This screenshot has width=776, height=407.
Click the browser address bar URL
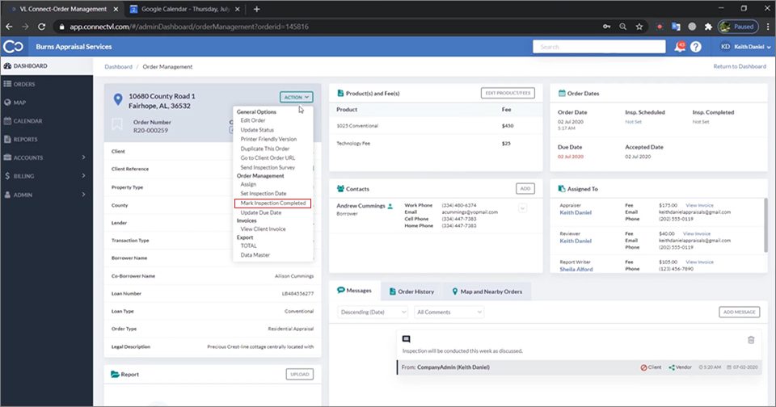coord(188,27)
